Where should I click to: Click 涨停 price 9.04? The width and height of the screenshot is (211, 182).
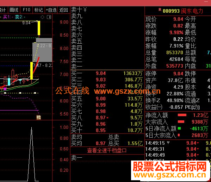[x=178, y=74]
